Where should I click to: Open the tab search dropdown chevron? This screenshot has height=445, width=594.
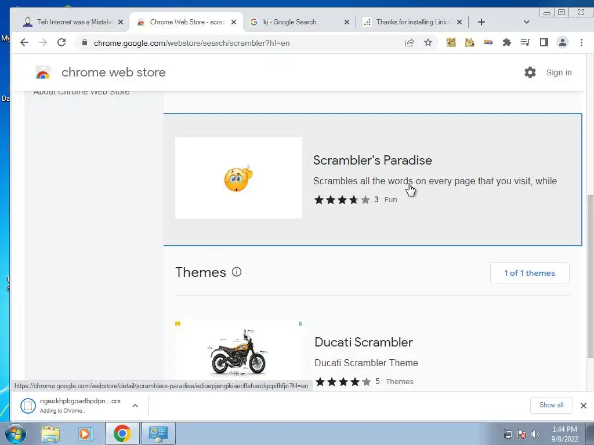527,22
